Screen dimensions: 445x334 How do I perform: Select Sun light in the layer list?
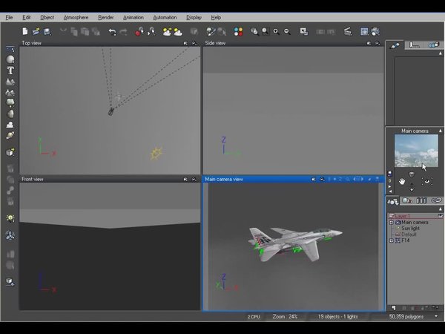(410, 228)
